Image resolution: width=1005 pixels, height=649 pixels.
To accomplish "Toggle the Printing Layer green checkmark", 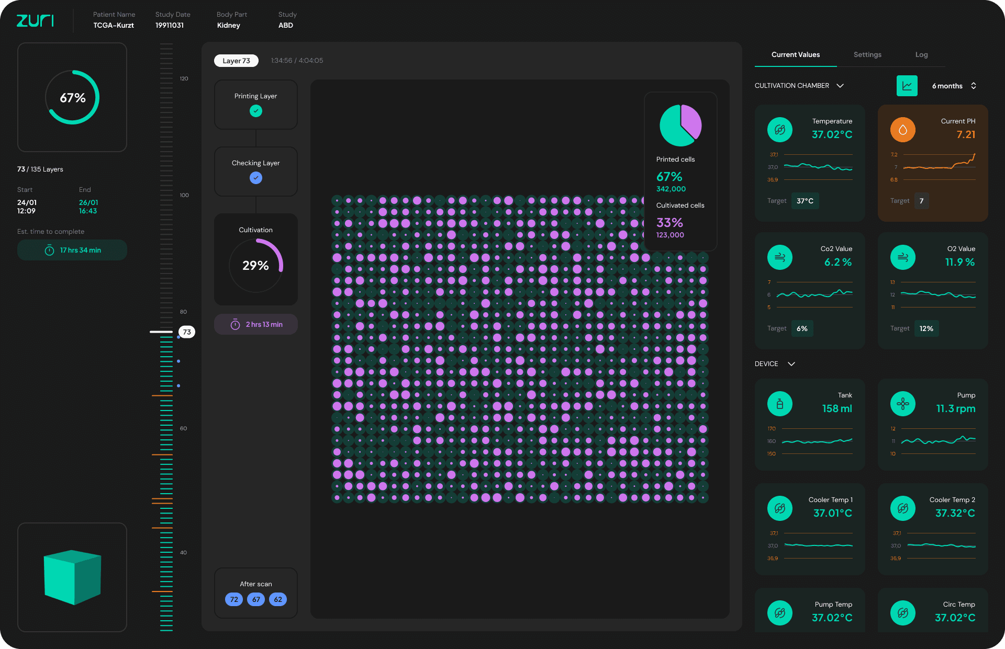I will (x=255, y=111).
